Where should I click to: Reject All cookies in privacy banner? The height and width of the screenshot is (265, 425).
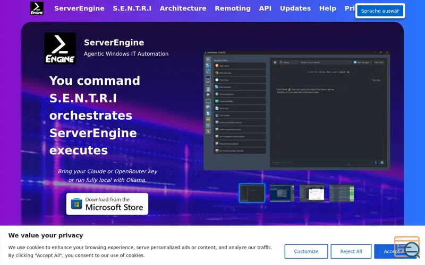point(351,251)
